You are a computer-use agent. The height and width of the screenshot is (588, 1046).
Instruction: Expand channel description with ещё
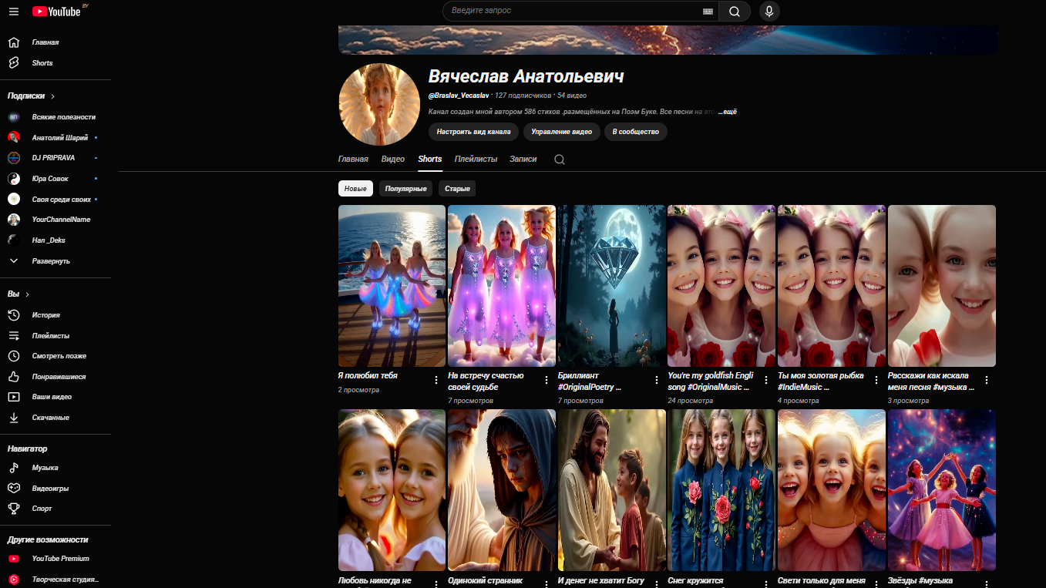pyautogui.click(x=728, y=113)
